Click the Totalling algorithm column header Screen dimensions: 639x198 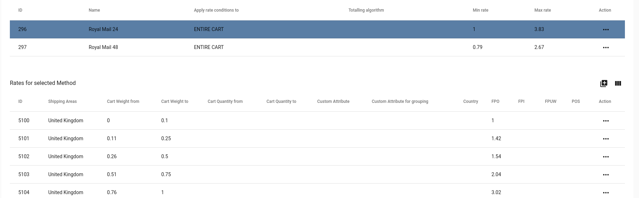click(366, 10)
